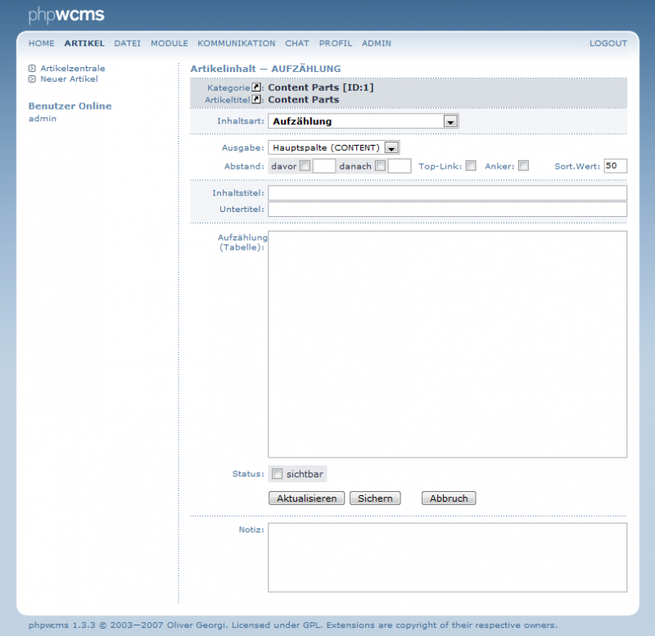Enable the davor spacing checkbox
Screen dimensions: 655x636
click(305, 166)
